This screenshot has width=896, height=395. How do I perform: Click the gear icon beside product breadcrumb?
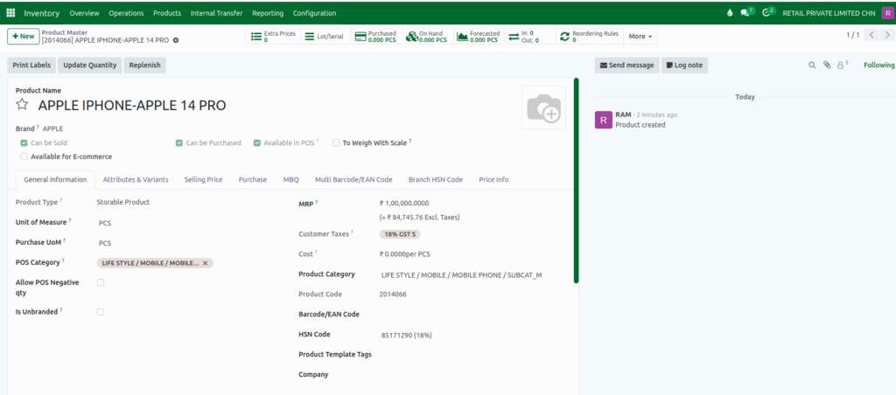click(x=175, y=40)
